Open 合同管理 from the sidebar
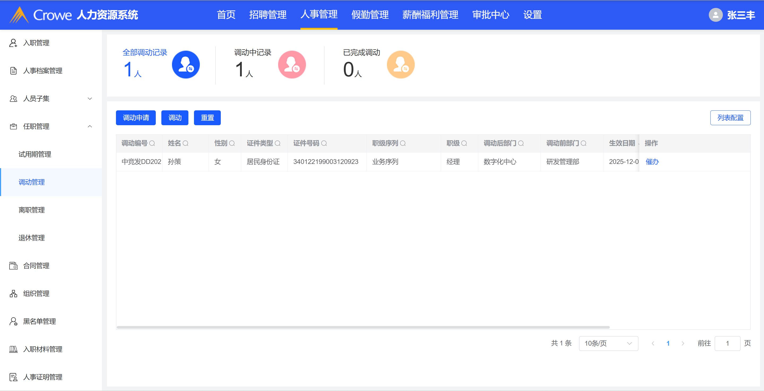Image resolution: width=764 pixels, height=391 pixels. pyautogui.click(x=36, y=266)
